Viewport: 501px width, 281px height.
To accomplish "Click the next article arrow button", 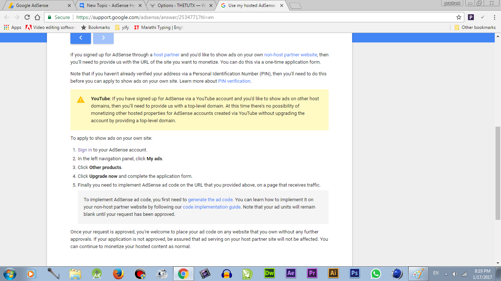I will click(103, 38).
